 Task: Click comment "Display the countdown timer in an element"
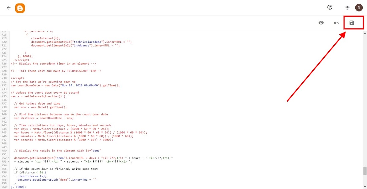pos(54,64)
